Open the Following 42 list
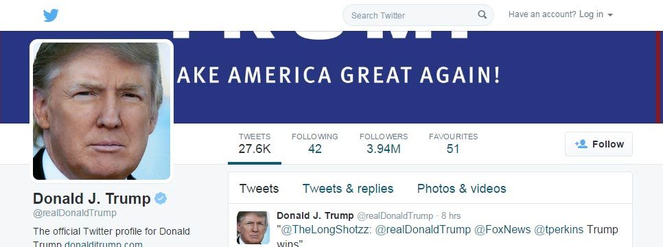The height and width of the screenshot is (247, 663). click(314, 144)
